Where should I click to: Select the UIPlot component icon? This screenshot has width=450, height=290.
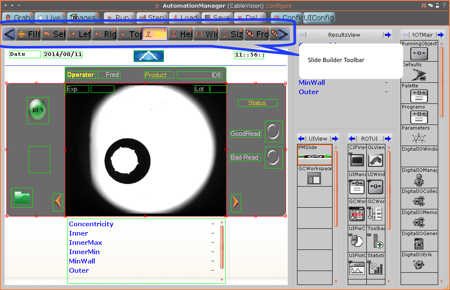(x=357, y=266)
